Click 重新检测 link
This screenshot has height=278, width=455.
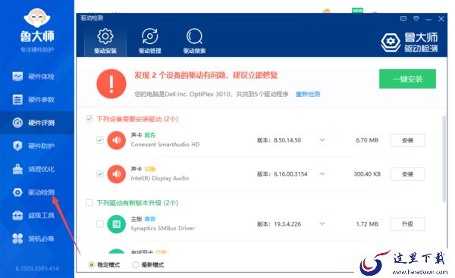click(x=308, y=94)
